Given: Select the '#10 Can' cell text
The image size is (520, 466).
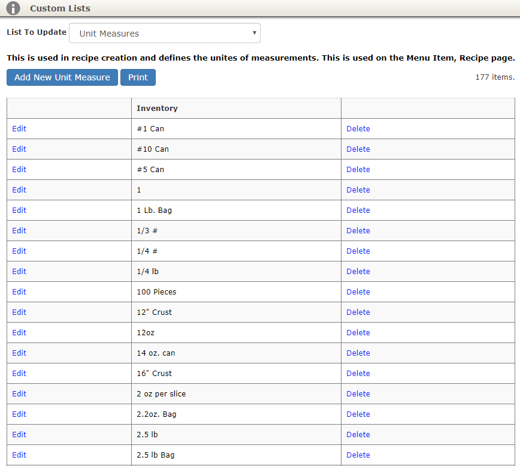Looking at the screenshot, I should [x=153, y=149].
